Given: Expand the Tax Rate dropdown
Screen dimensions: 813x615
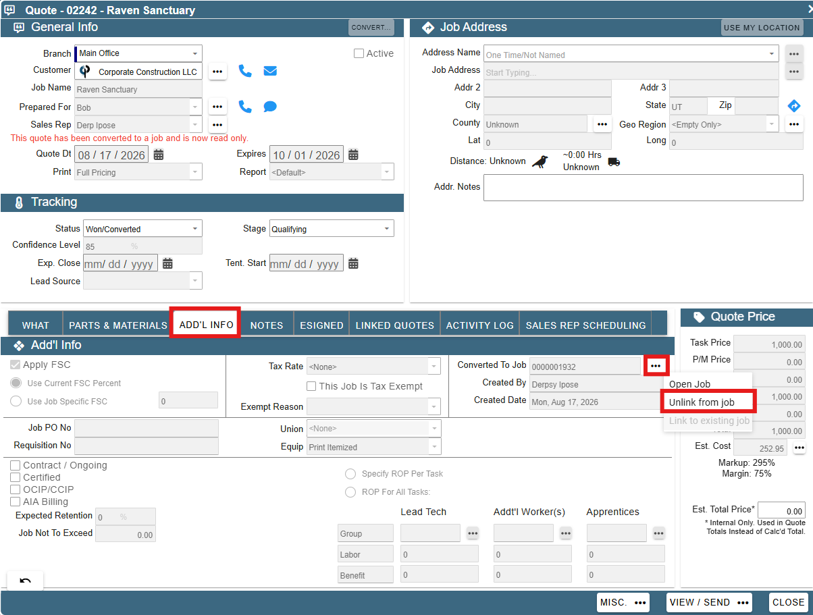Looking at the screenshot, I should (434, 367).
